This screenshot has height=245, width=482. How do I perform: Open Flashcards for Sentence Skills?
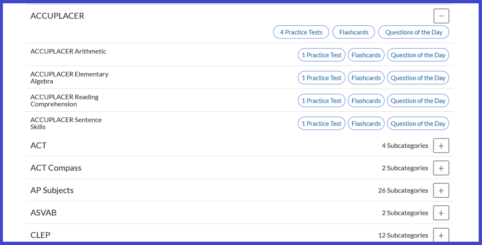click(x=366, y=123)
